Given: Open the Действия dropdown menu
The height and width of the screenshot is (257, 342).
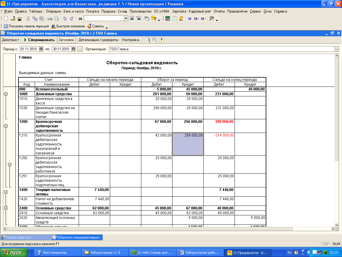Looking at the screenshot, I should [10, 40].
